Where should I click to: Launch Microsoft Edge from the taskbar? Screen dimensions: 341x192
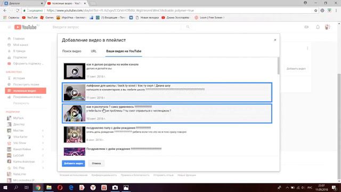point(71,187)
